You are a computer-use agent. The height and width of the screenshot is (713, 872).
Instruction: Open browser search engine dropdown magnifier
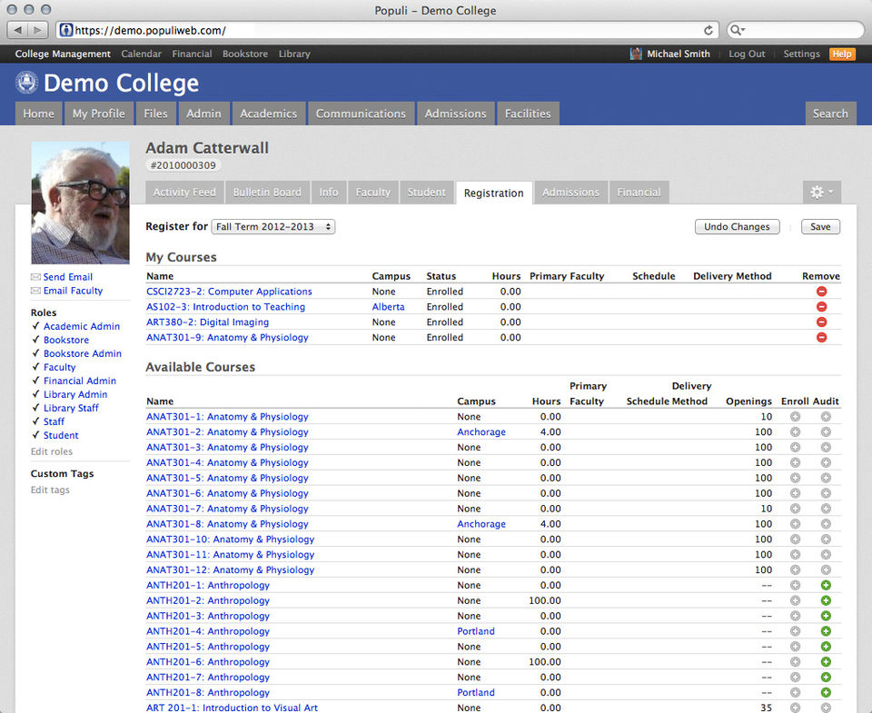click(x=738, y=30)
